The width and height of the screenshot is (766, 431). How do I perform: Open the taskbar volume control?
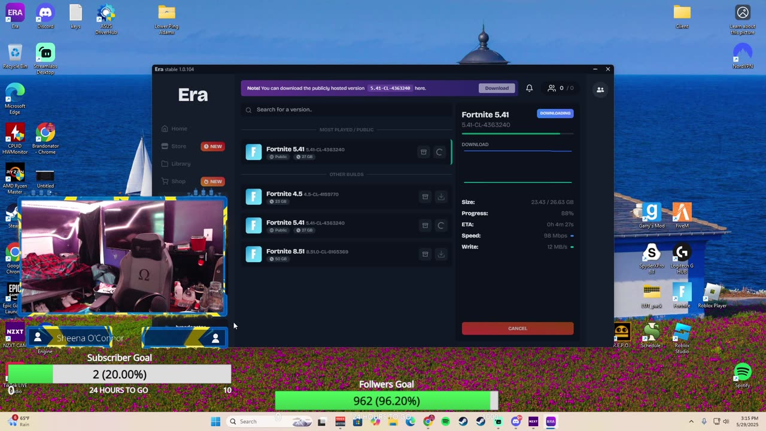(x=726, y=421)
